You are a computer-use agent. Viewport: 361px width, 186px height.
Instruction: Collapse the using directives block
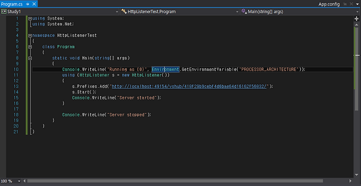click(30, 18)
